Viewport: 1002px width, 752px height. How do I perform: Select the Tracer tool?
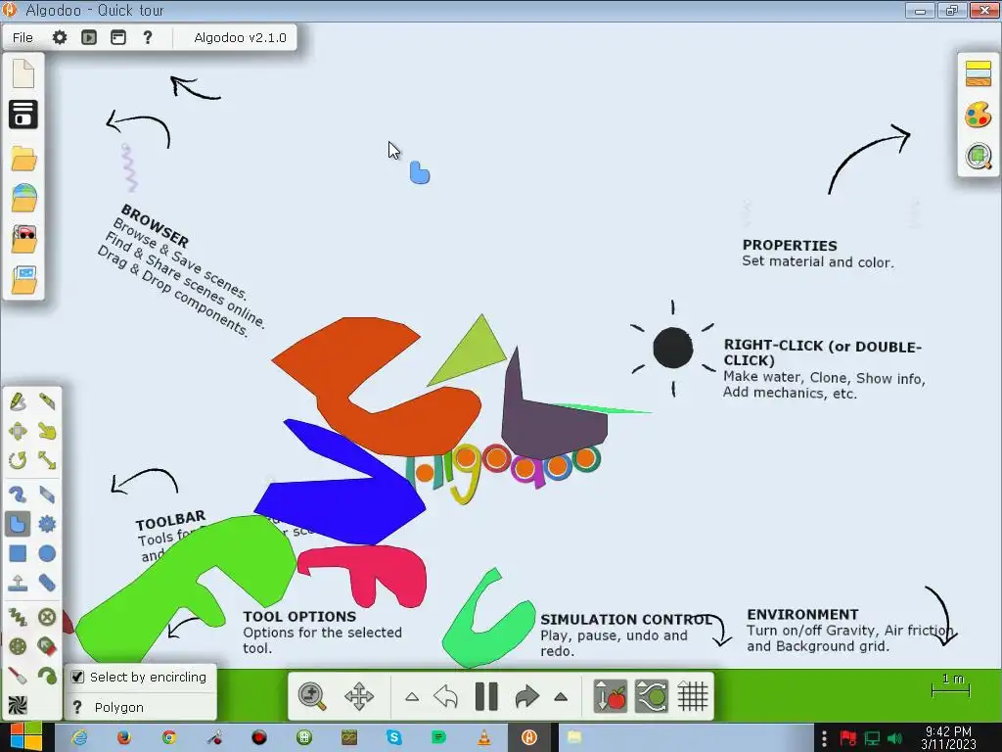coord(47,676)
